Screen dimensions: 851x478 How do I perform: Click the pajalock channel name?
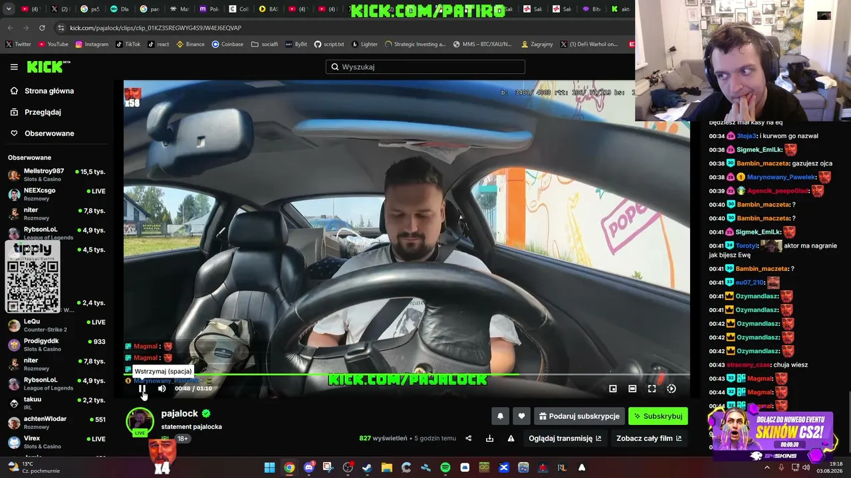pos(180,414)
